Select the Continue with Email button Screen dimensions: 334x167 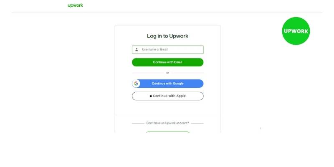168,62
